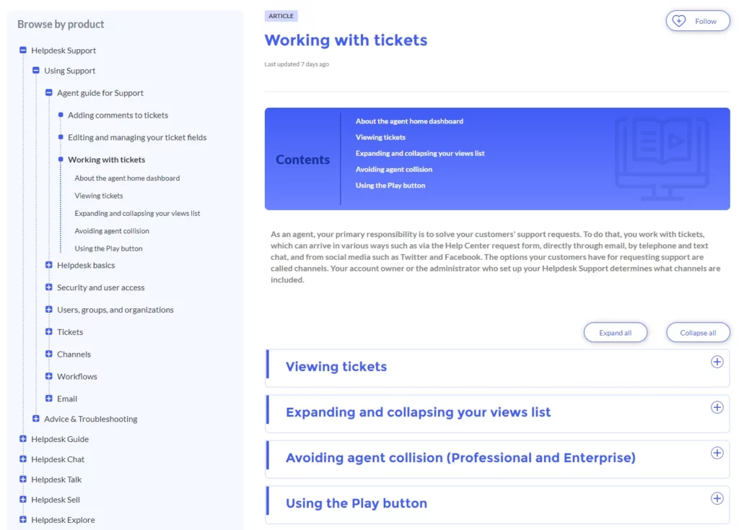Expand the Workflows tree node

(x=48, y=376)
